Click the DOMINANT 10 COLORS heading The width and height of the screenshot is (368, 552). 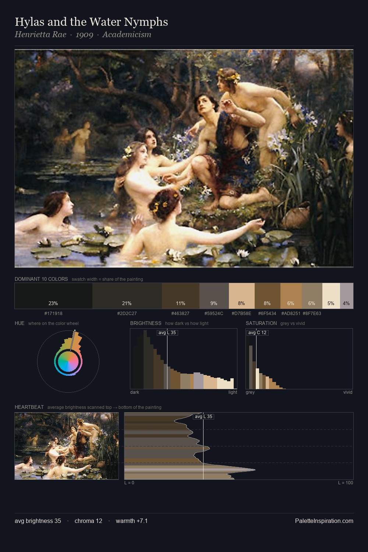(x=41, y=279)
